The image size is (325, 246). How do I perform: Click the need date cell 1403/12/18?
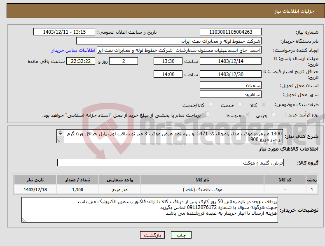[35, 190]
